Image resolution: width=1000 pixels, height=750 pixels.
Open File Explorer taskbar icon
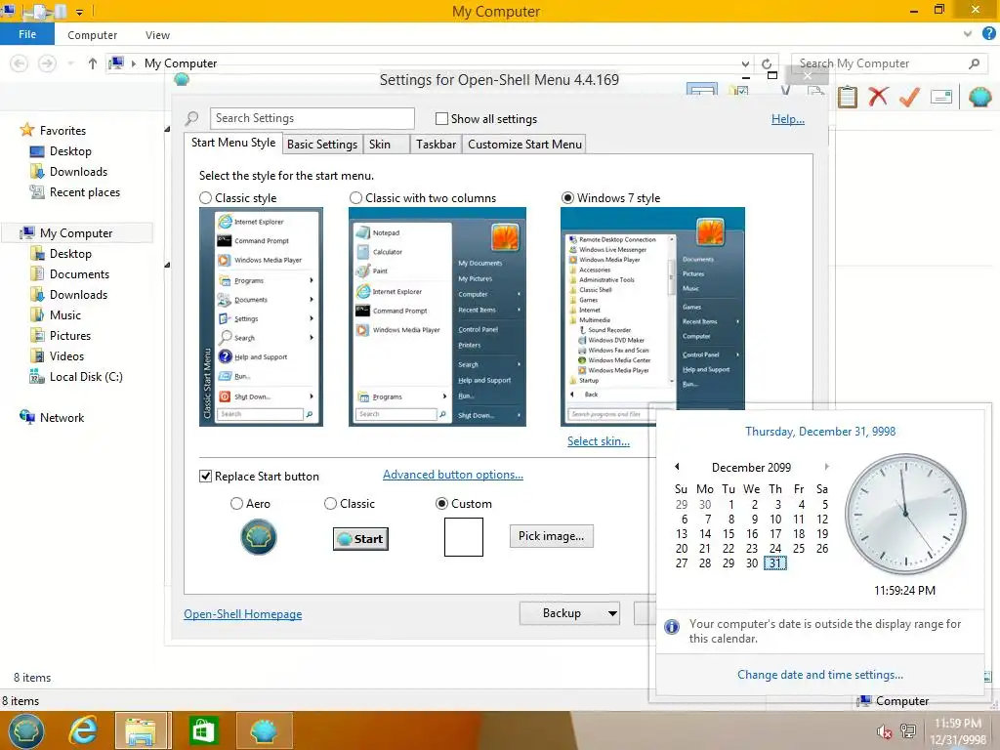point(142,730)
